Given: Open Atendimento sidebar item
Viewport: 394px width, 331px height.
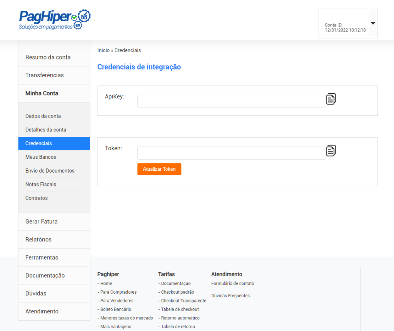Looking at the screenshot, I should point(54,311).
